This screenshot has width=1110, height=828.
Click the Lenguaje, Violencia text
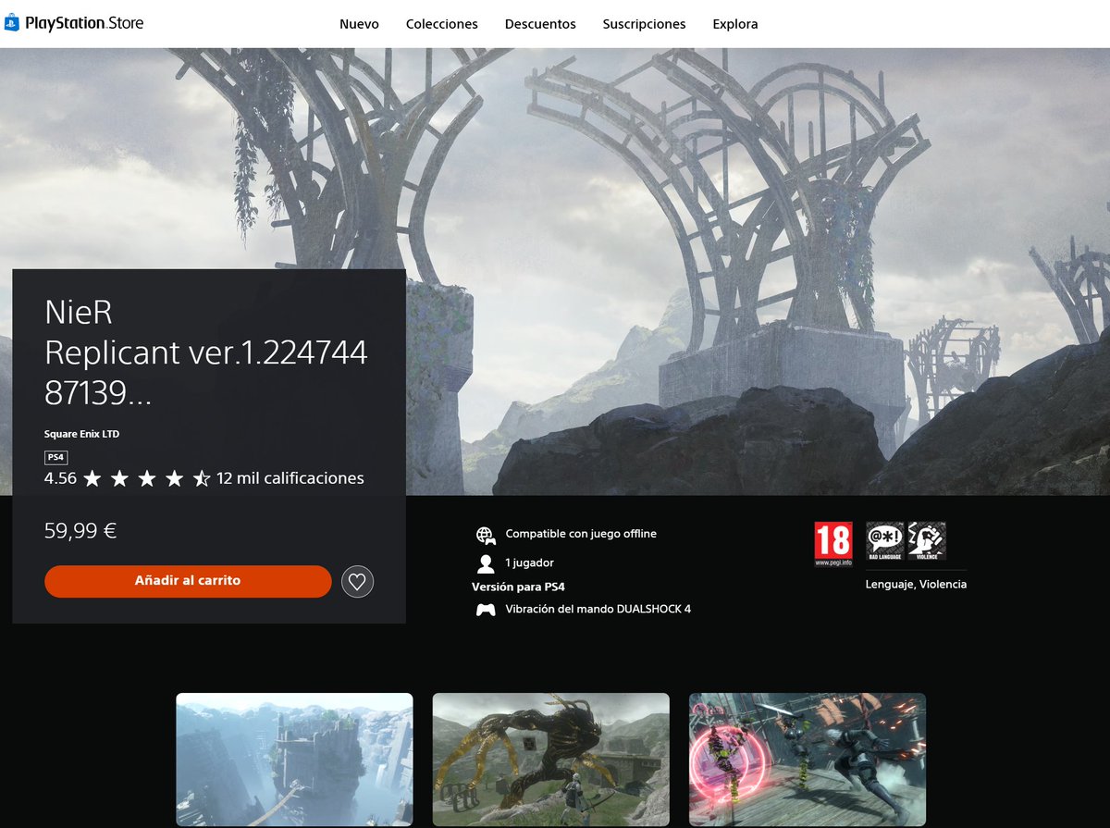point(916,584)
